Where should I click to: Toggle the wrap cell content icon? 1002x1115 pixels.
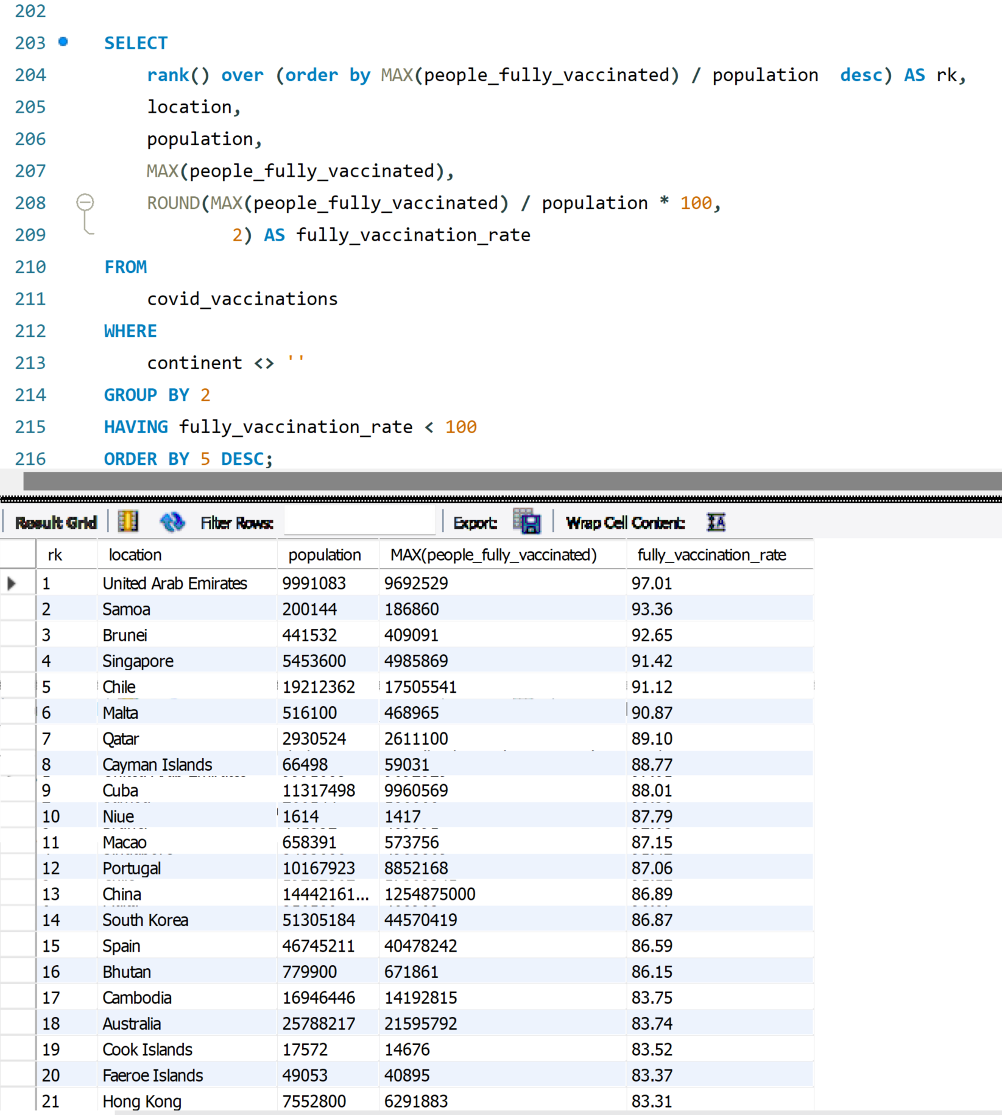click(x=716, y=522)
